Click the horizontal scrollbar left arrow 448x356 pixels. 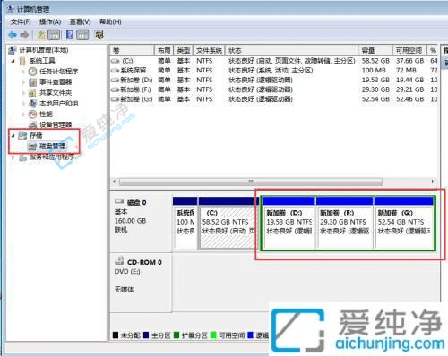115,182
